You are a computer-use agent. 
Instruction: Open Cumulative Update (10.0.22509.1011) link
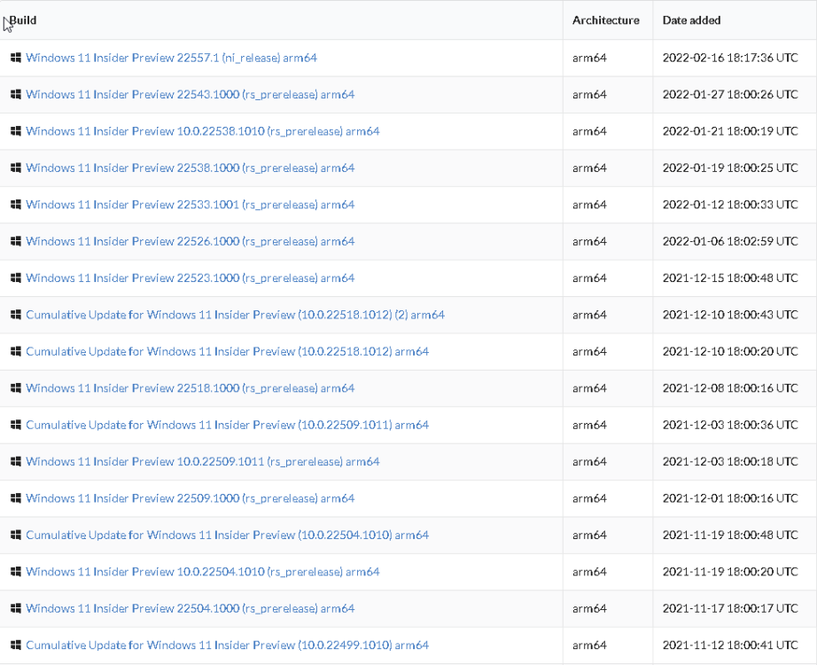[x=228, y=425]
